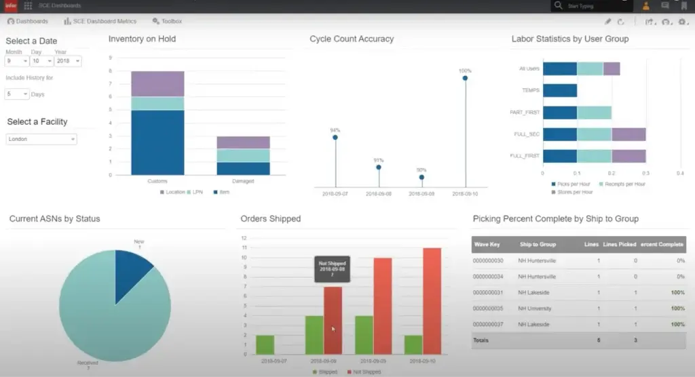Open the bookmark icon in top bar
Screen dimensions: 695x377
click(683, 6)
